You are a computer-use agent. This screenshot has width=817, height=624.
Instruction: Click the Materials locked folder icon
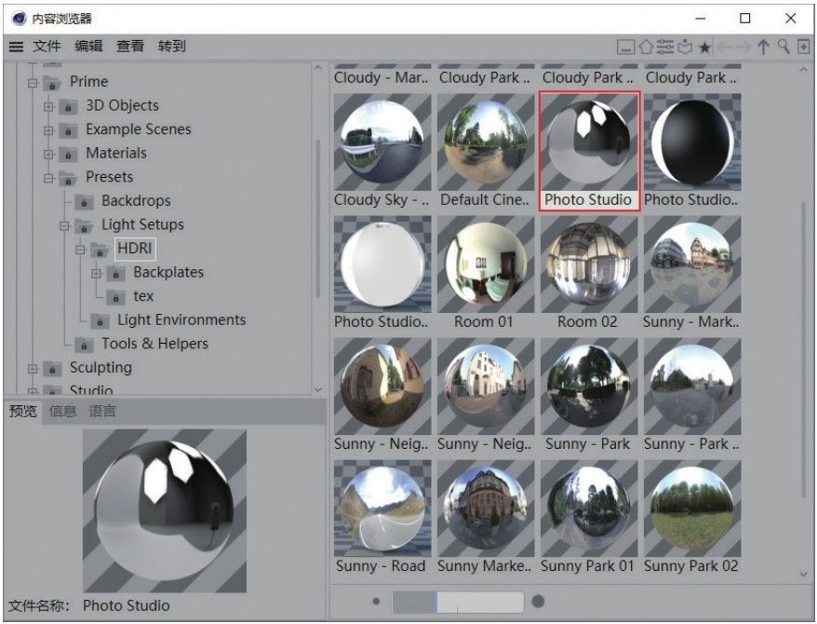68,154
